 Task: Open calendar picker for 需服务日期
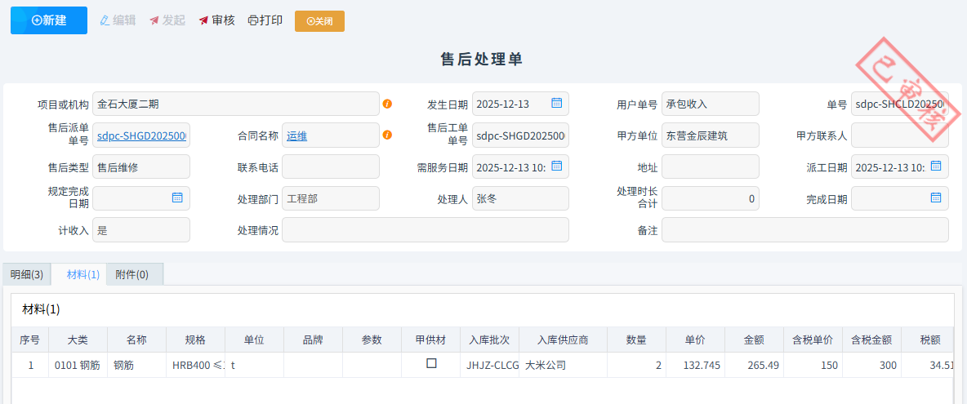point(556,166)
